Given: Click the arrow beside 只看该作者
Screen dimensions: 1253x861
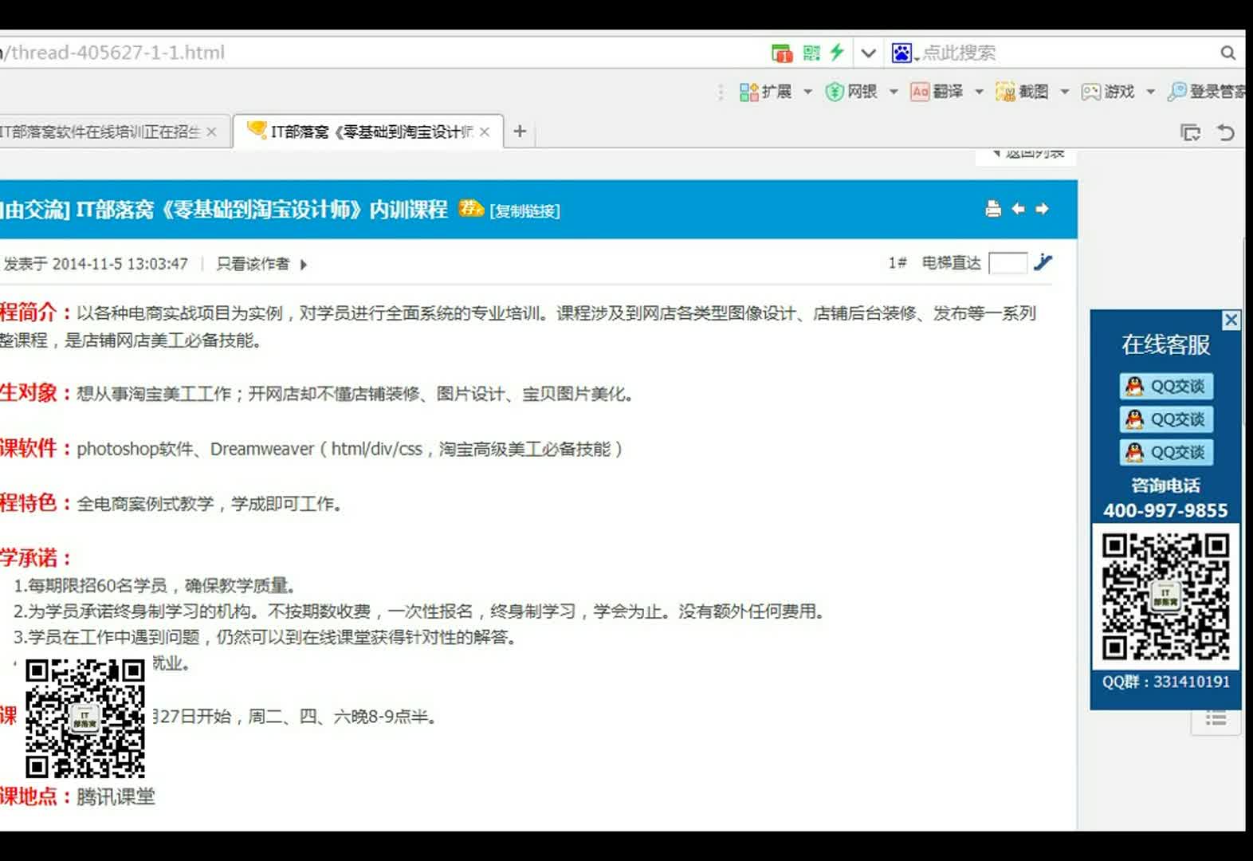Looking at the screenshot, I should point(304,265).
